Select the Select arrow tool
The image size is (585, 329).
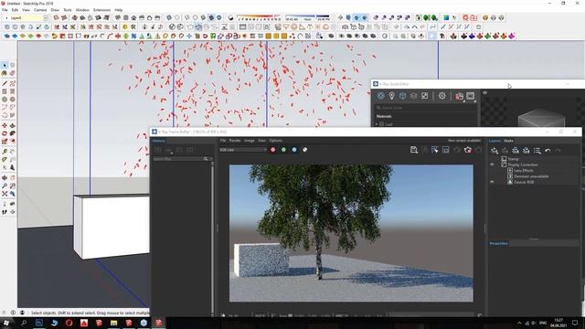(x=5, y=65)
